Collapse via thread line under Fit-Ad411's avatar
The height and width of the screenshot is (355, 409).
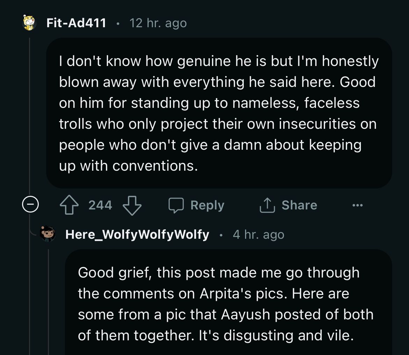(29, 115)
